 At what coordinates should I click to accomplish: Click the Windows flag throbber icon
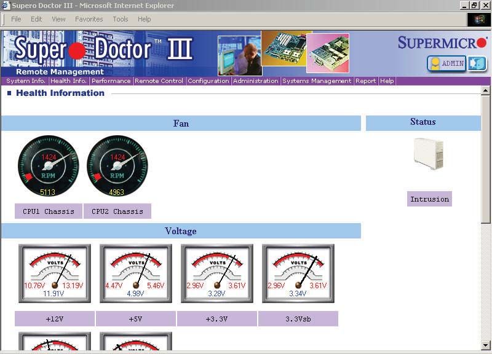pos(478,20)
